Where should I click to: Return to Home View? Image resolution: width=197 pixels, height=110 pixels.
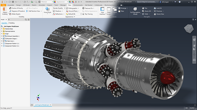(x=159, y=14)
